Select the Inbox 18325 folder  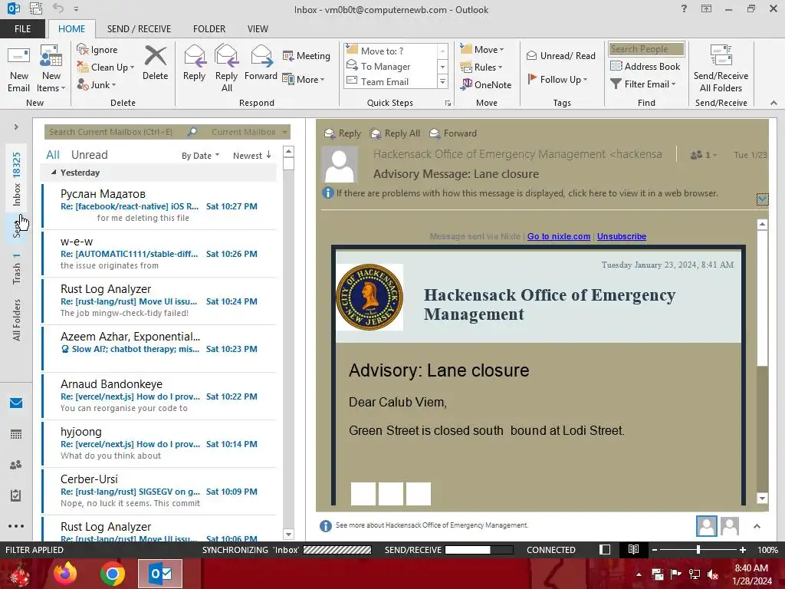17,179
